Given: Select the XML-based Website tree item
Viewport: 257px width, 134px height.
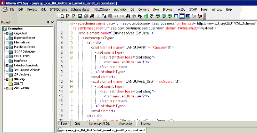Looking at the screenshot, I should (27, 70).
